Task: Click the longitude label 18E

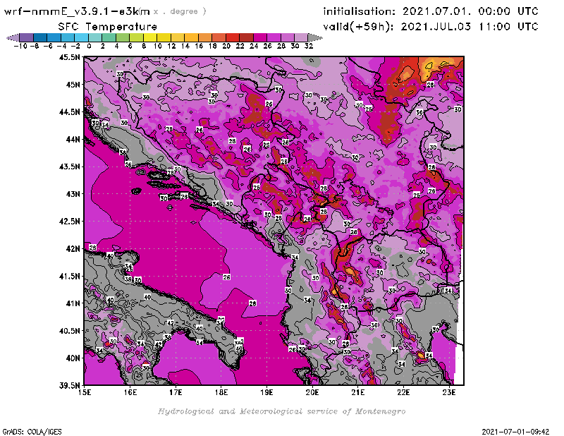Action: click(221, 392)
